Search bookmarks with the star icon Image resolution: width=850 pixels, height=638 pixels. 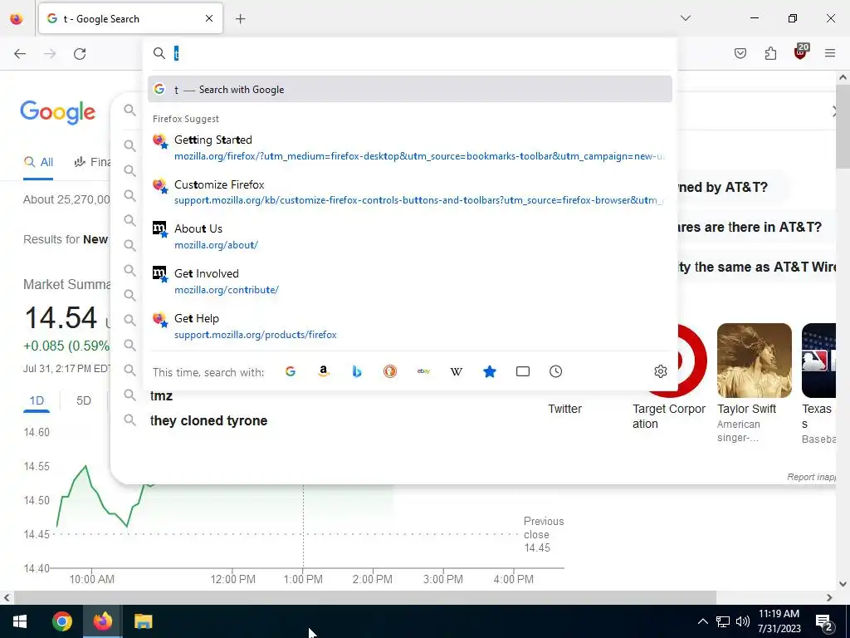[x=490, y=371]
